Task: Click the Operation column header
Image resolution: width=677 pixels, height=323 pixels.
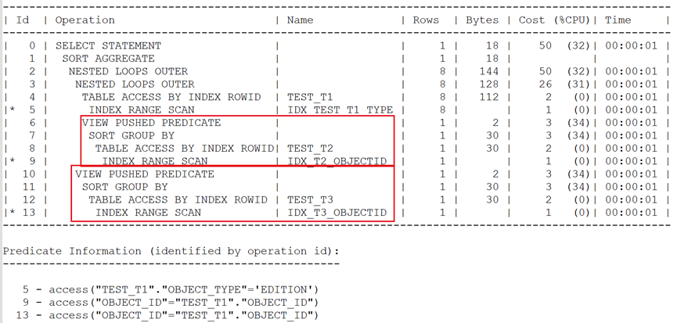Action: point(85,20)
